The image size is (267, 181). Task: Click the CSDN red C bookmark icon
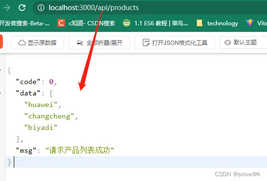61,23
